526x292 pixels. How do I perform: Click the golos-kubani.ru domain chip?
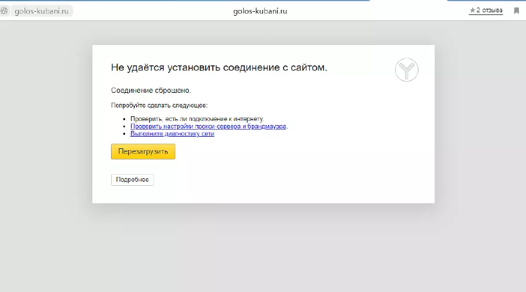point(41,11)
